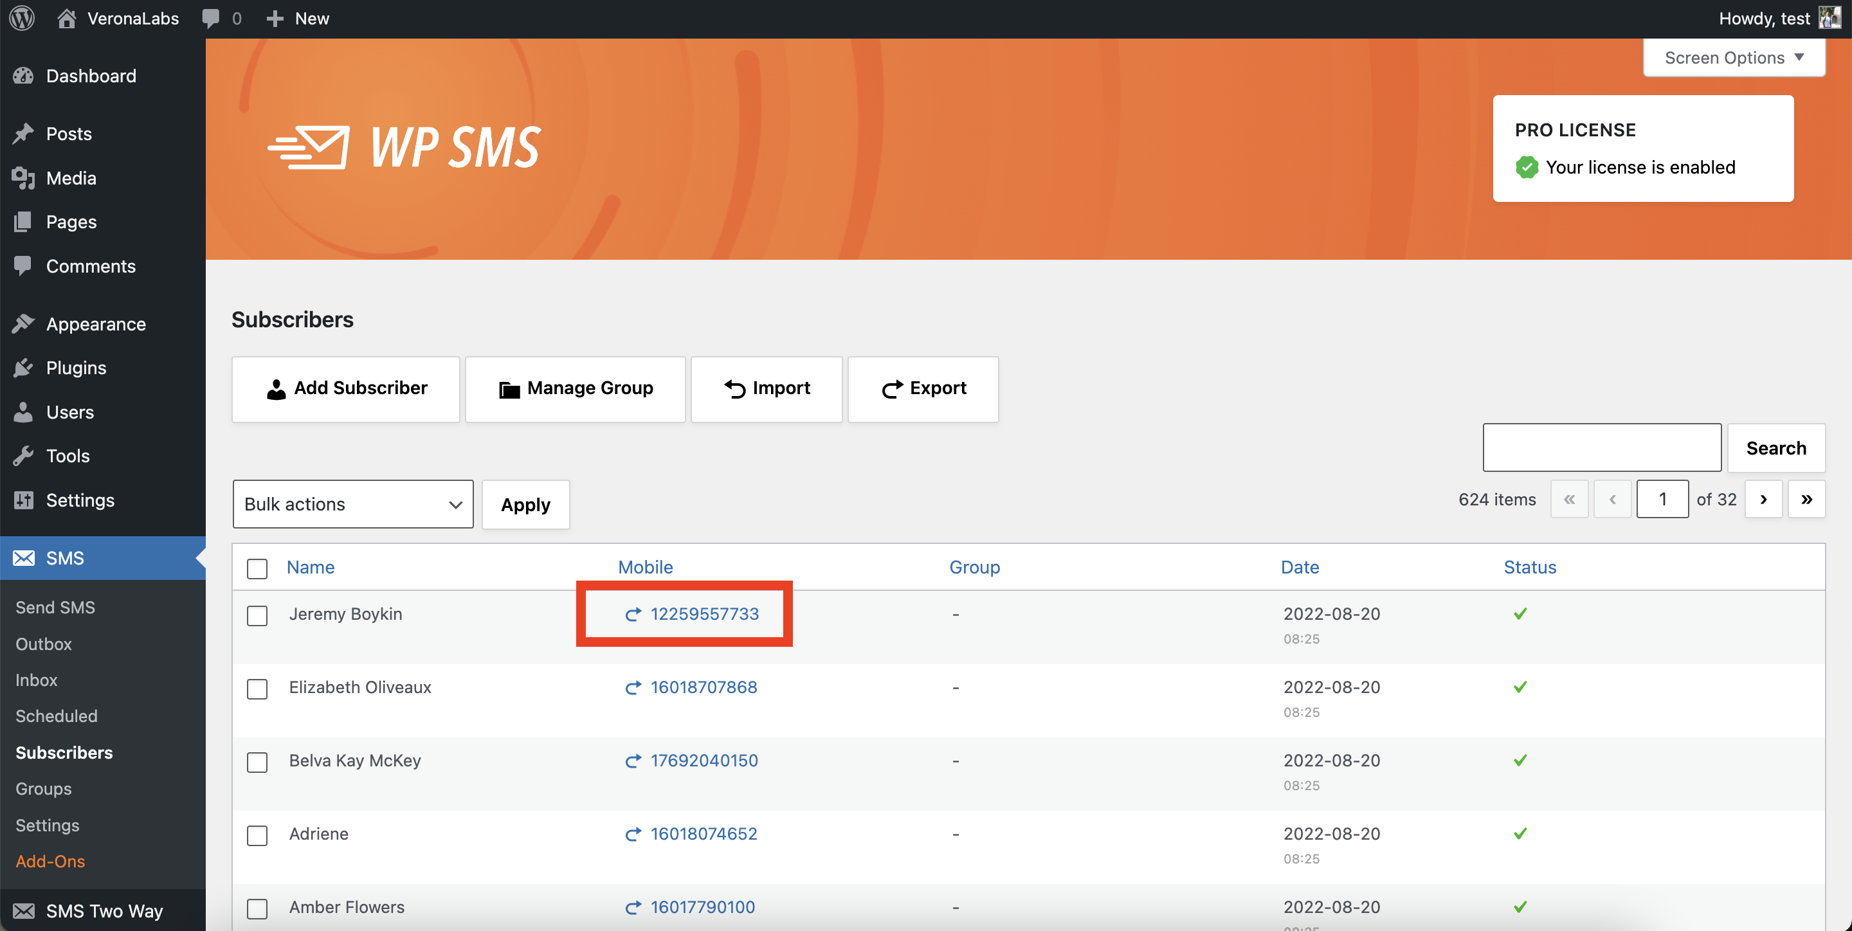Click the Settings sliders icon in sidebar
This screenshot has height=931, width=1852.
coord(24,500)
